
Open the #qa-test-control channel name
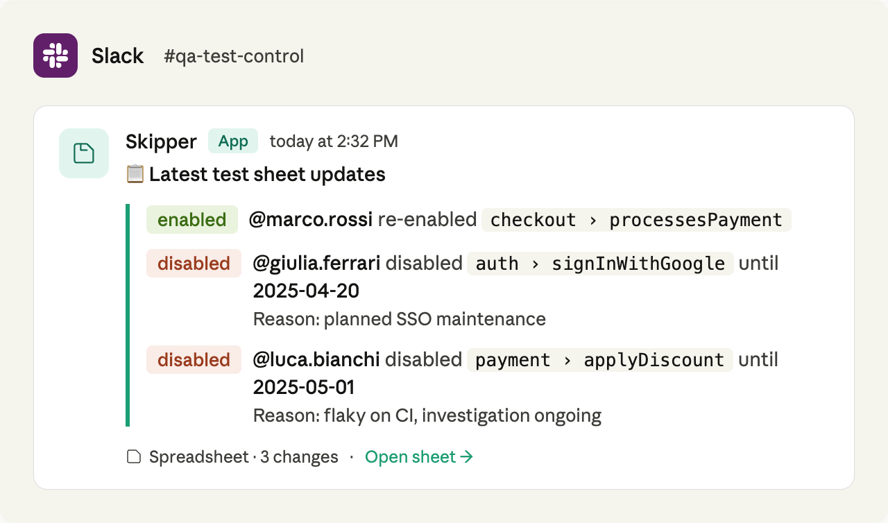[x=234, y=57]
